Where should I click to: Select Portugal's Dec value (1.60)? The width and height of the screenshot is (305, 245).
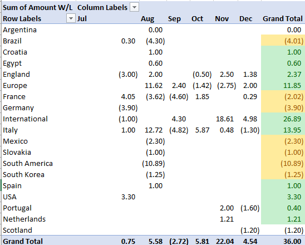tap(250, 208)
